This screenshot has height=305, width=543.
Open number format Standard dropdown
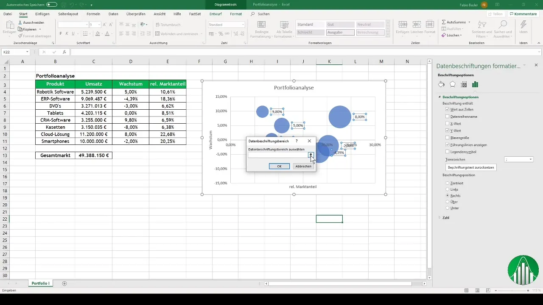243,25
